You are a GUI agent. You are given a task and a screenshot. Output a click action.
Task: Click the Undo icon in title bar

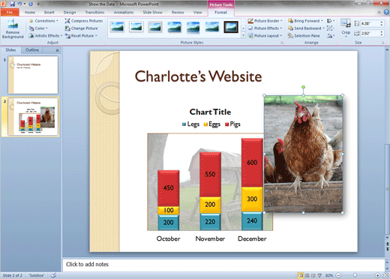(19, 4)
